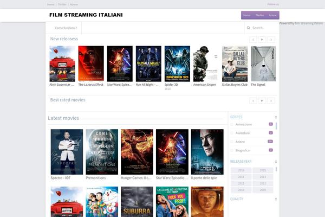Filter by release year 2016
Viewport: 325px width, 217px height.
(241, 170)
